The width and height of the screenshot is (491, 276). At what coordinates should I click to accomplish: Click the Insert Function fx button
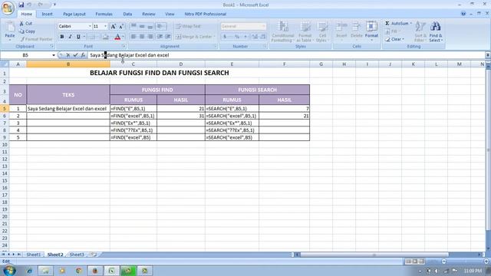pos(83,55)
